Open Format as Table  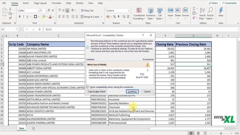click(151, 14)
